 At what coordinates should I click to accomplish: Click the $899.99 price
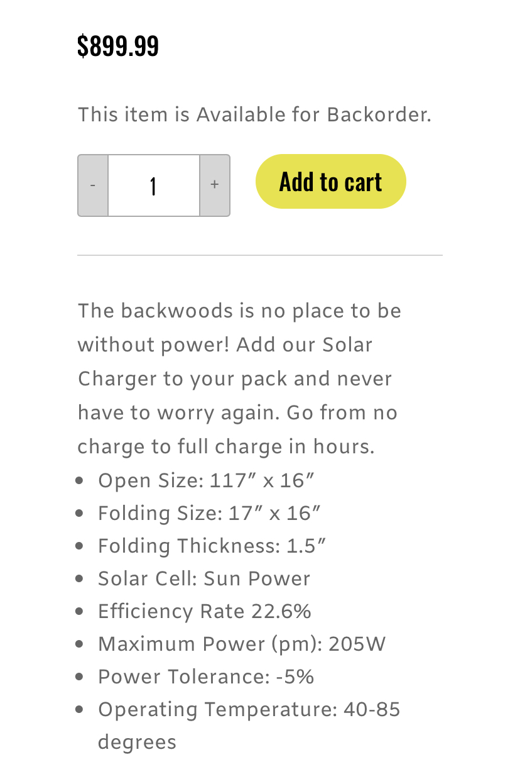tap(118, 46)
